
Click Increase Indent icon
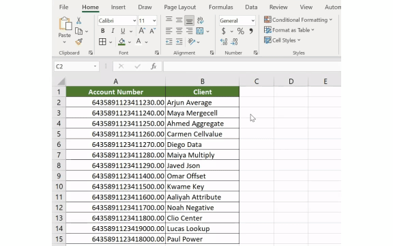tap(179, 42)
